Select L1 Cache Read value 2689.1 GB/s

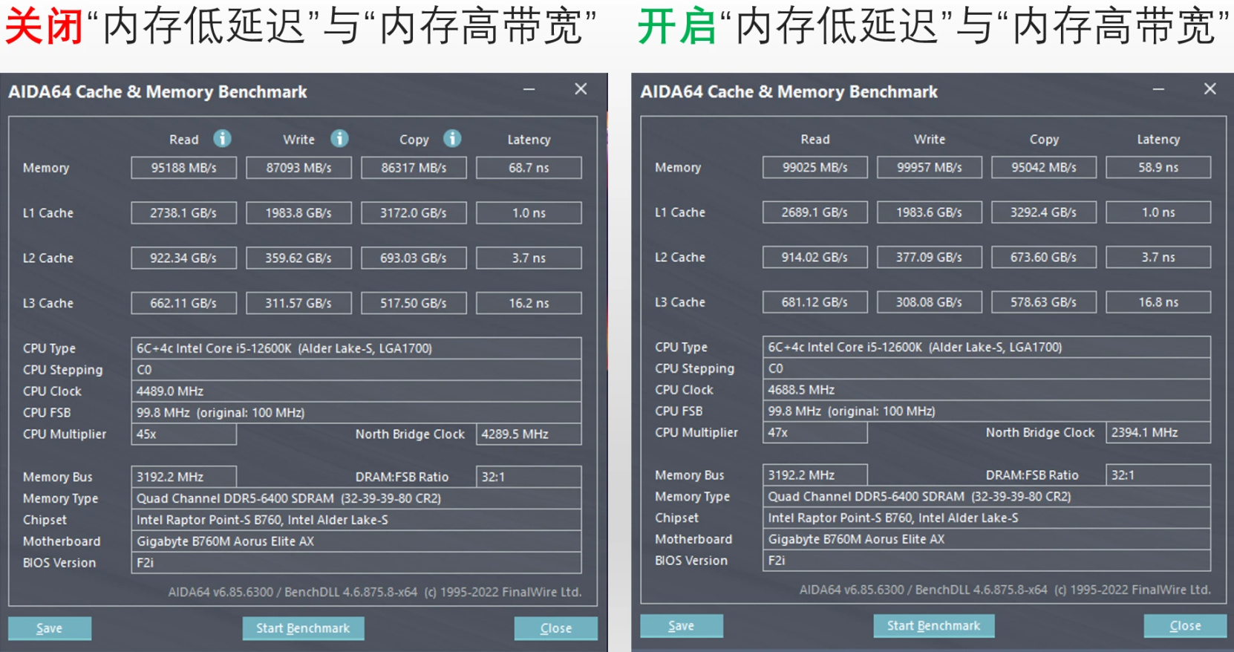(815, 212)
